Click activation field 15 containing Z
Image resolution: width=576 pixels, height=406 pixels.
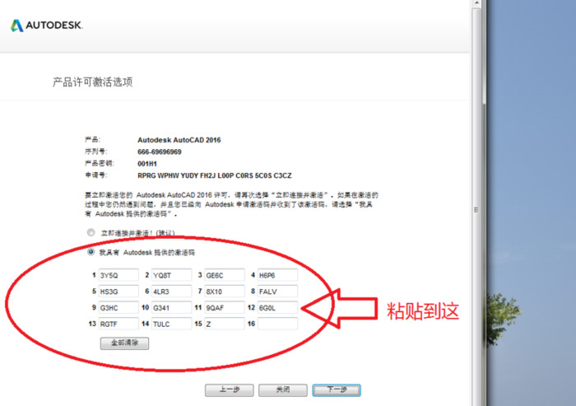coord(225,324)
